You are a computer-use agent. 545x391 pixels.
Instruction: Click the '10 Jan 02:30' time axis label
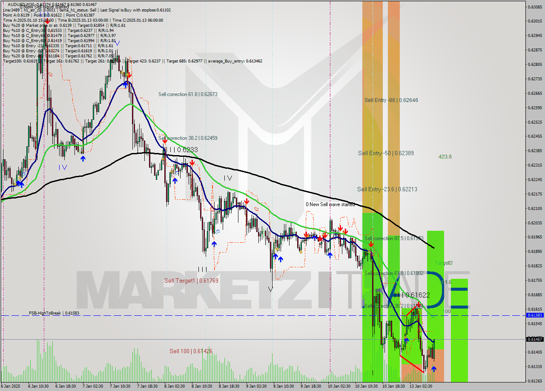point(338,386)
